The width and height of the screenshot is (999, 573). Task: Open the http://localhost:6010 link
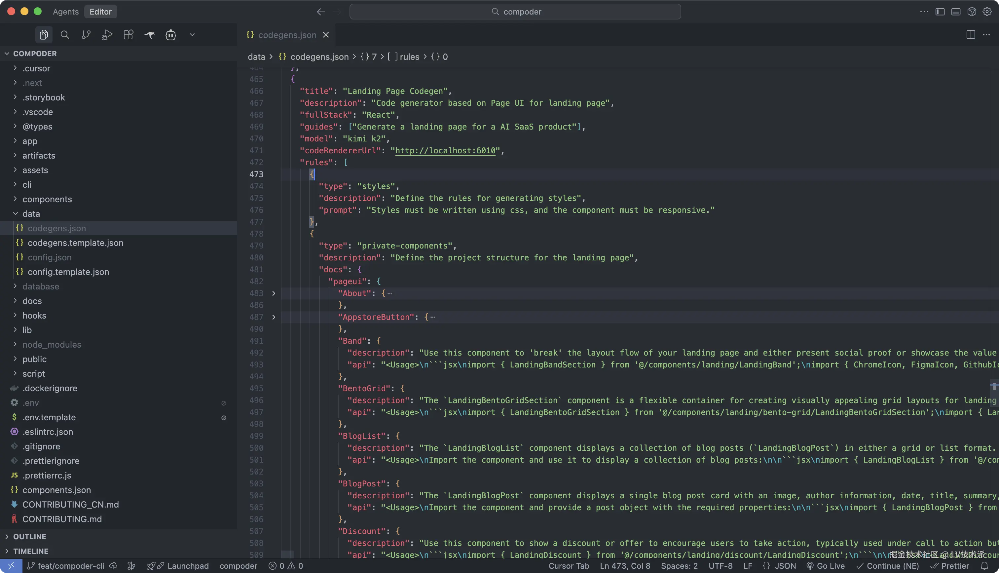click(x=445, y=151)
